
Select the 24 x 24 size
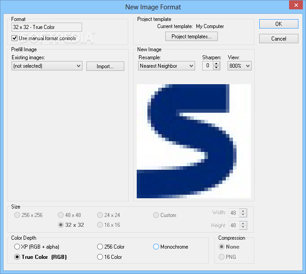(109, 215)
